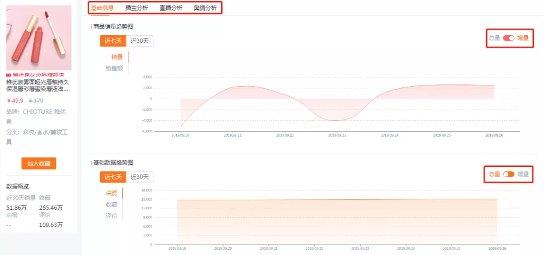Viewport: 544px width, 255px height.
Task: Open the 稚优泉雾面哑光唇釉 product title link
Action: point(37,86)
